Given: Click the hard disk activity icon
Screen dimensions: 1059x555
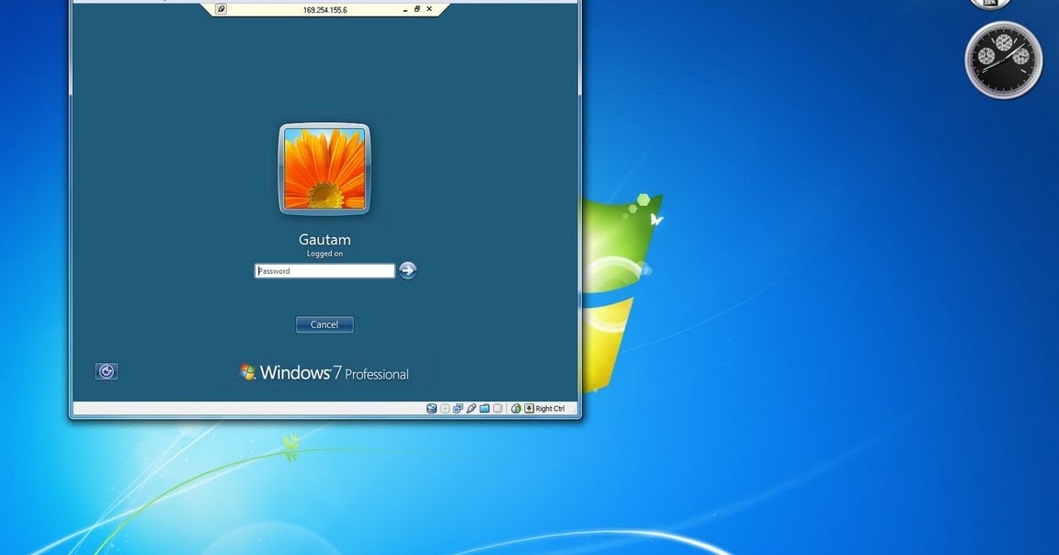Looking at the screenshot, I should pyautogui.click(x=431, y=409).
